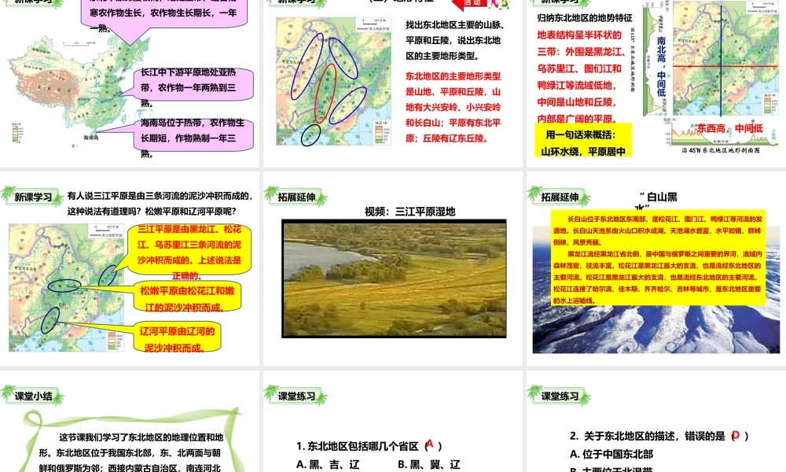Click the cartoon children icon beside 活动
Viewport: 786px width, 472px height.
[499, 4]
